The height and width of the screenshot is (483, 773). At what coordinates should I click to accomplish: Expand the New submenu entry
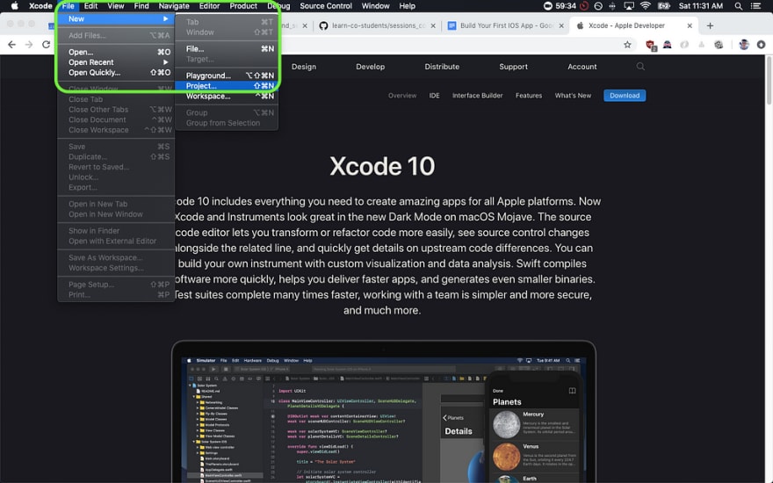tap(116, 18)
